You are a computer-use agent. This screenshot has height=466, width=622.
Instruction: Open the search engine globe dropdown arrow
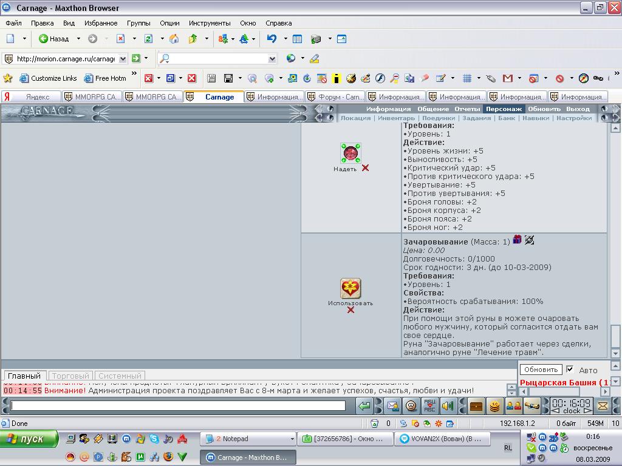(x=302, y=58)
